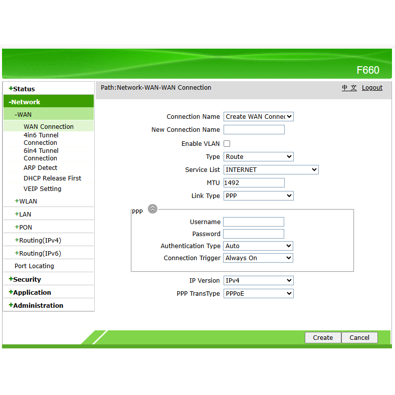The width and height of the screenshot is (395, 395).
Task: Enable the VLAN checkbox
Action: [227, 144]
